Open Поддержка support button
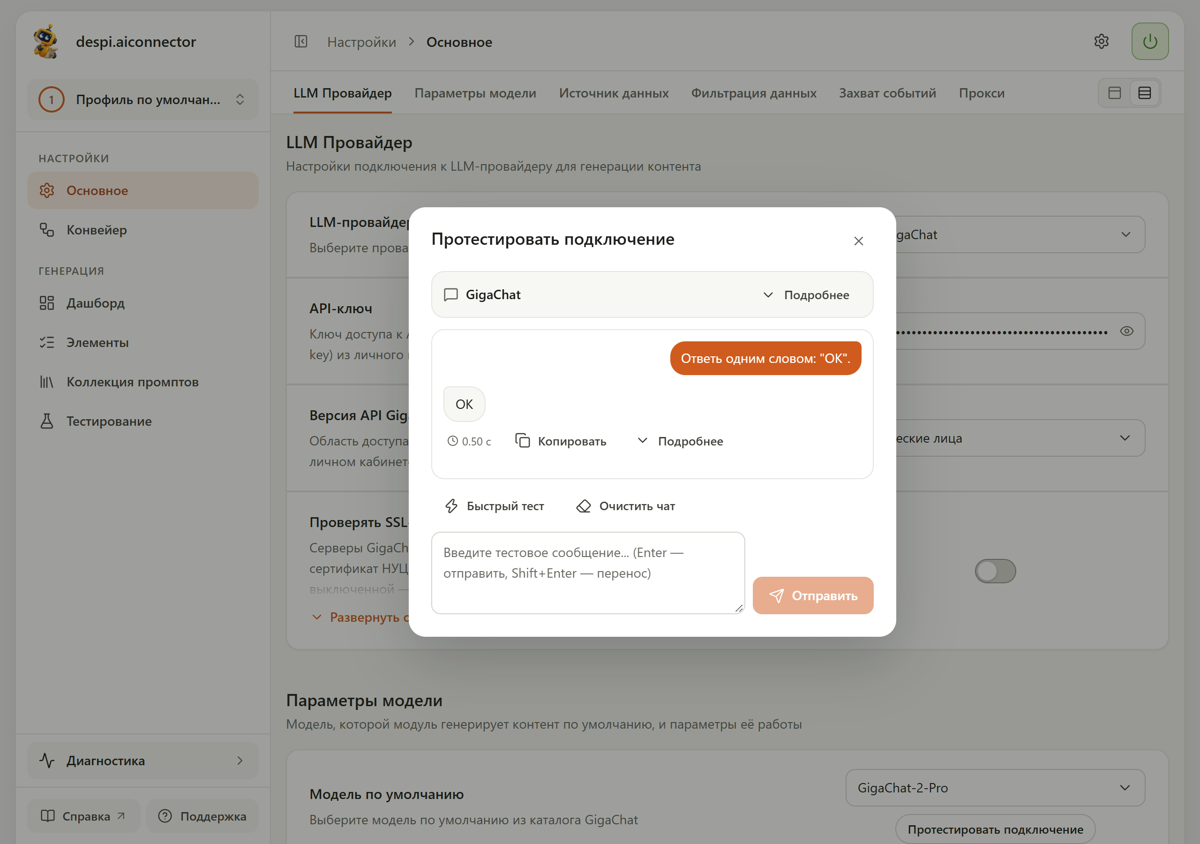 coord(202,816)
